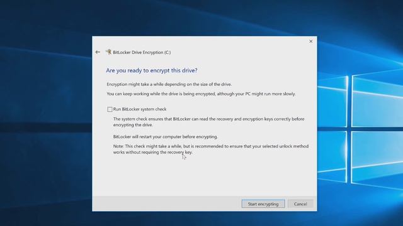Click 'Are you ready to encrypt this drive?' heading
This screenshot has width=403, height=226.
[x=152, y=70]
